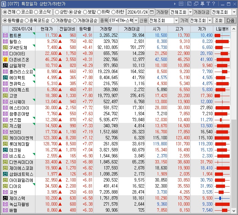Screen dimensions: 238x215
Task: Click the yellow 열 badge beside 더존비즈온
Action: pos(5,60)
